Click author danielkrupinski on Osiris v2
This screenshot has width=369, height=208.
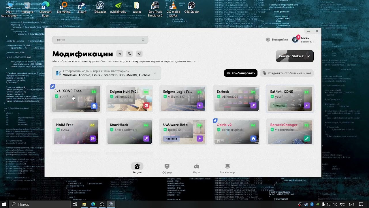pyautogui.click(x=232, y=130)
